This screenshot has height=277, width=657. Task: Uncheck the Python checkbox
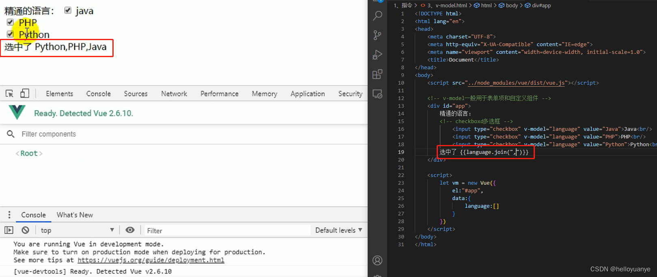click(x=10, y=34)
